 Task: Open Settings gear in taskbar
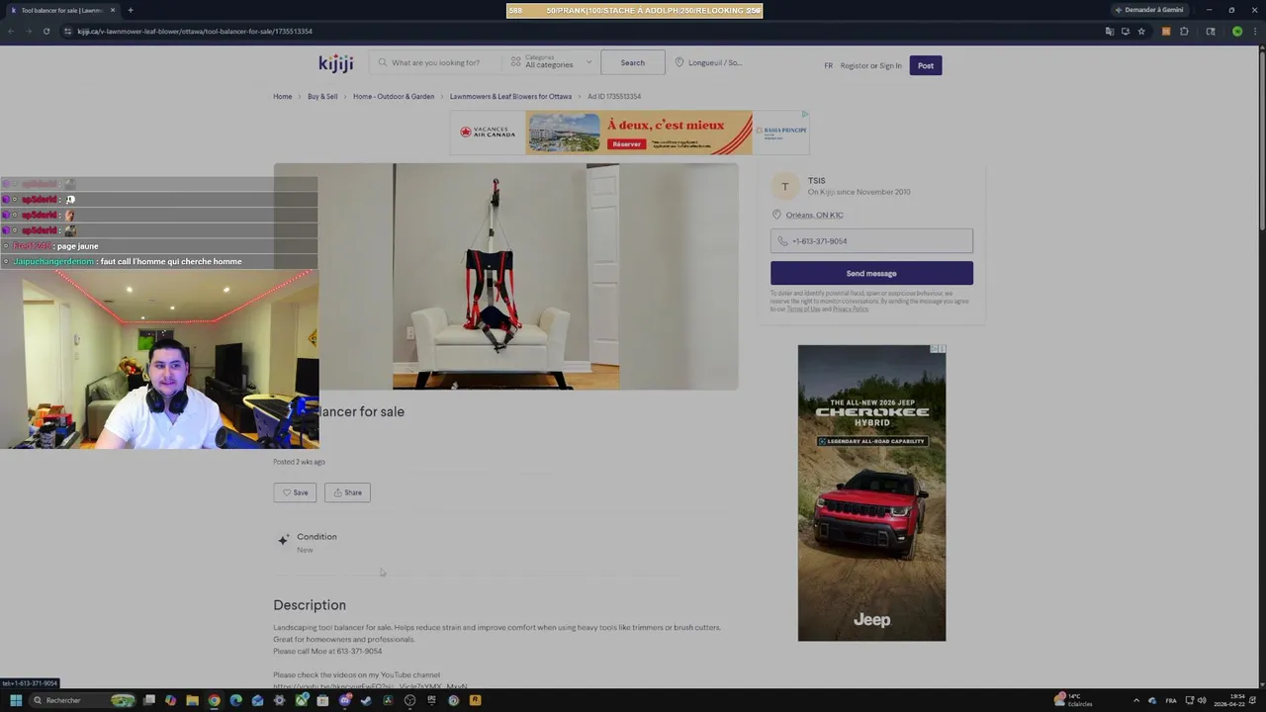tap(279, 700)
